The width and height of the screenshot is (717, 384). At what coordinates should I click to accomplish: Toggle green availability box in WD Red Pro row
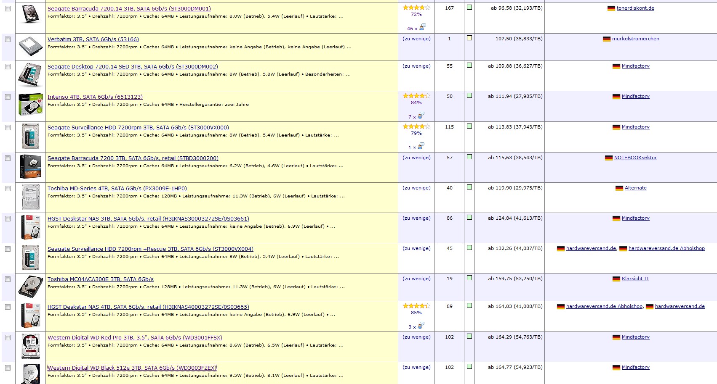(x=469, y=337)
